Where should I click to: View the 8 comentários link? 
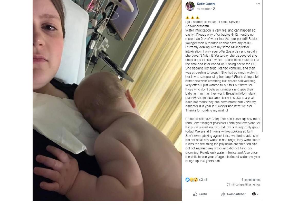click(251, 180)
